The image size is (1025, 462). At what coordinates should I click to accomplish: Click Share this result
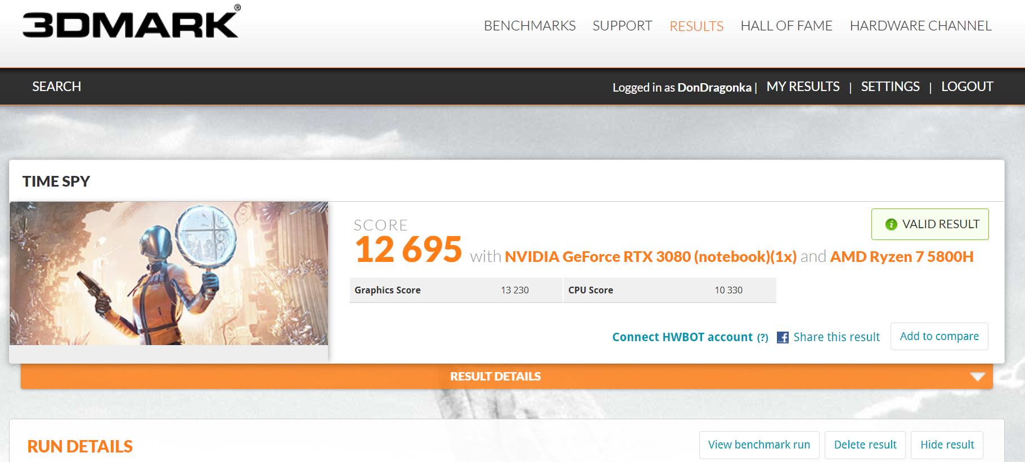click(x=836, y=337)
